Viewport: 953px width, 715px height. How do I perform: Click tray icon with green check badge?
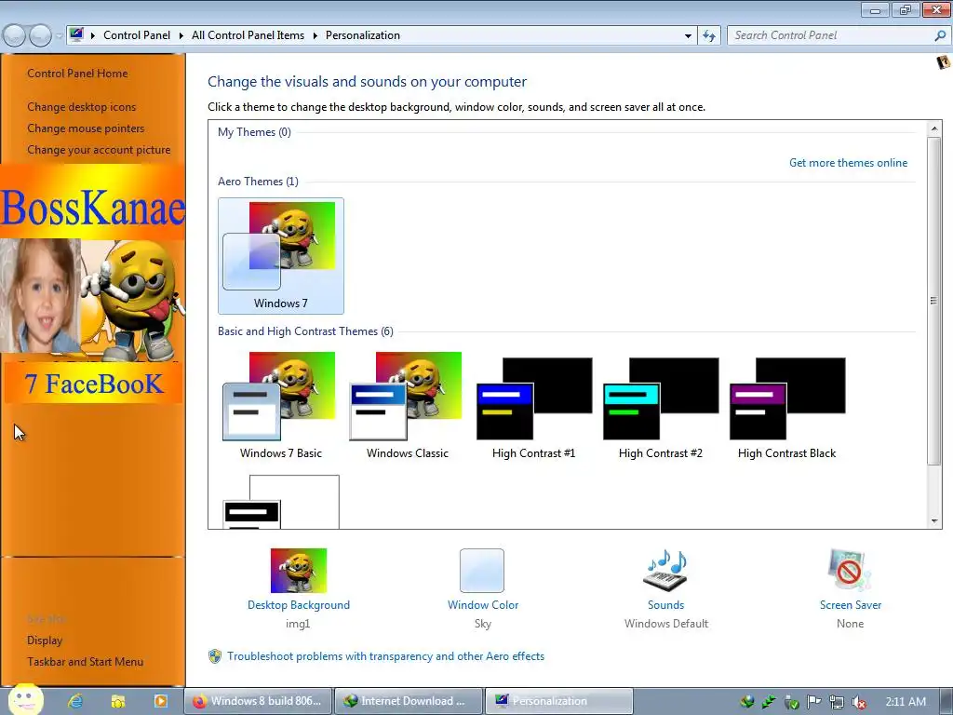pyautogui.click(x=791, y=702)
